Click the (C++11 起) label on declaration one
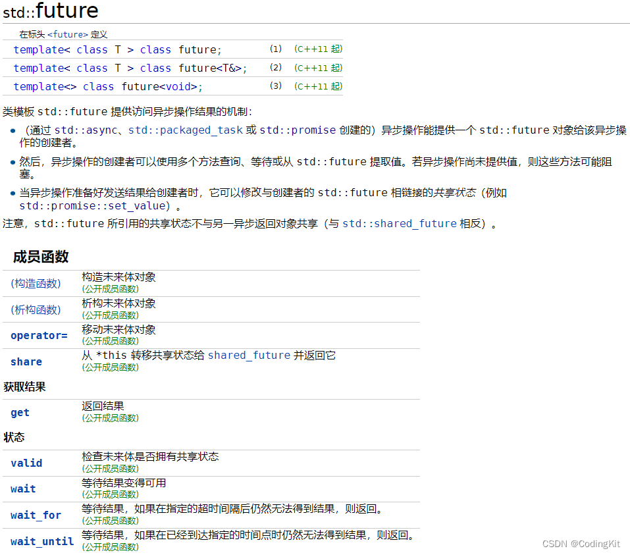 pyautogui.click(x=318, y=49)
